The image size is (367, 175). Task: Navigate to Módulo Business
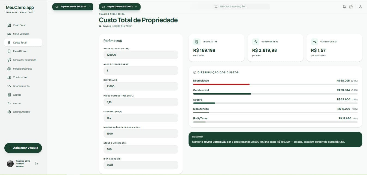point(23,69)
